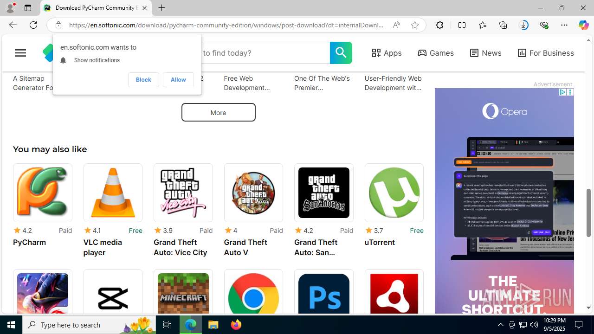The image size is (594, 334).
Task: Toggle Read aloud in address bar
Action: [x=396, y=25]
